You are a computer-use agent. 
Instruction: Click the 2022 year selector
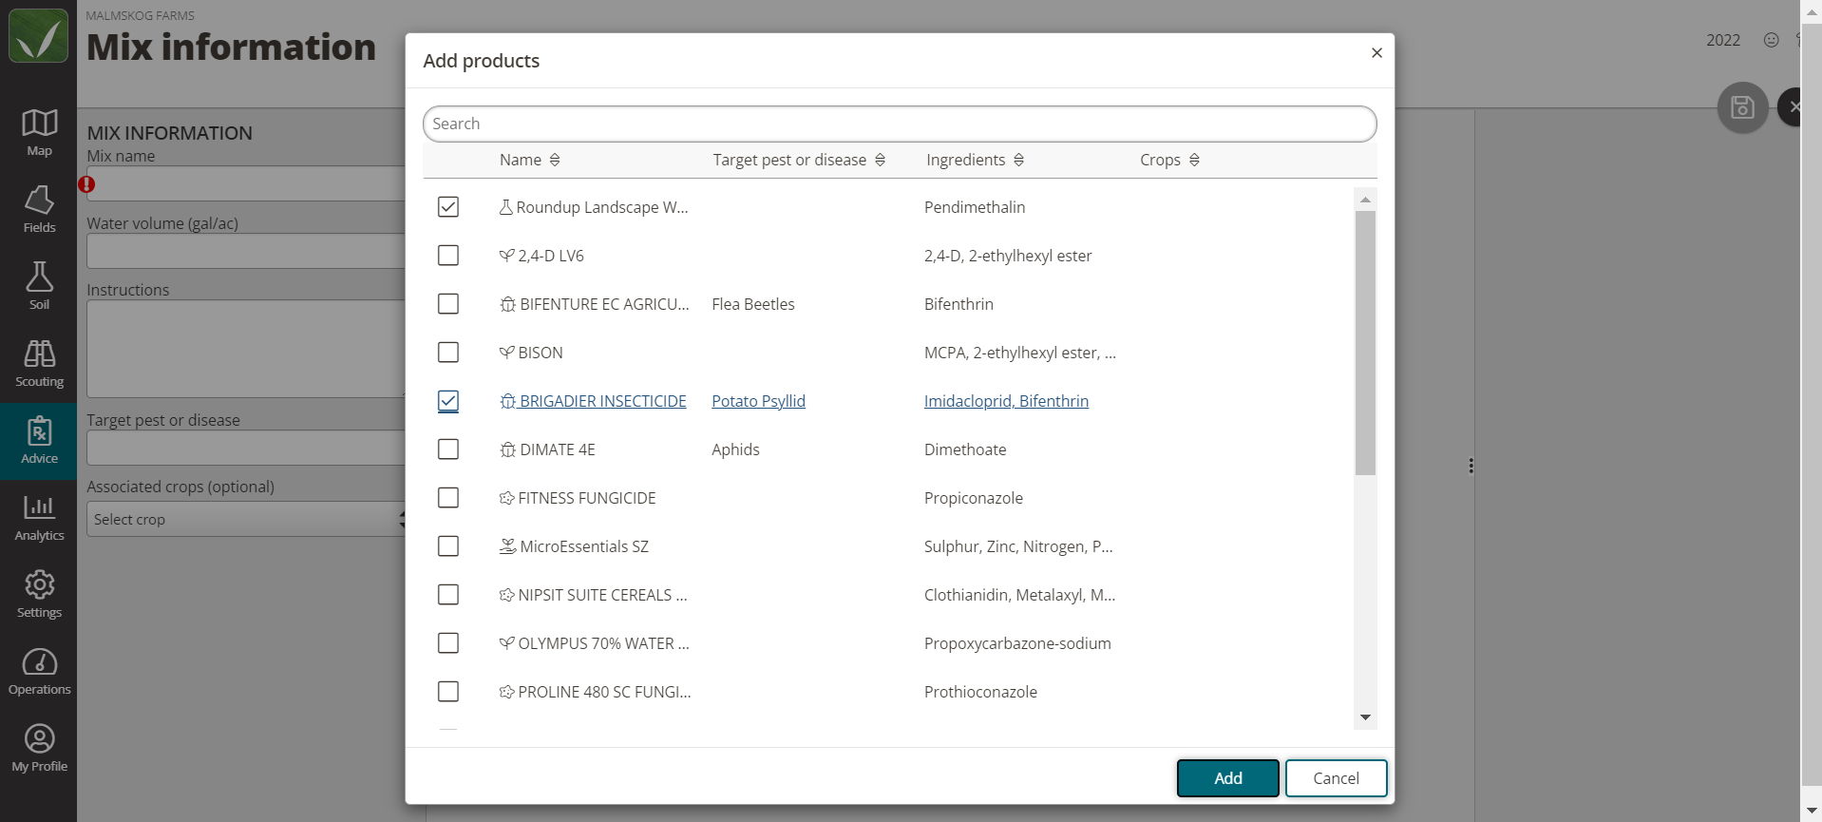point(1723,40)
